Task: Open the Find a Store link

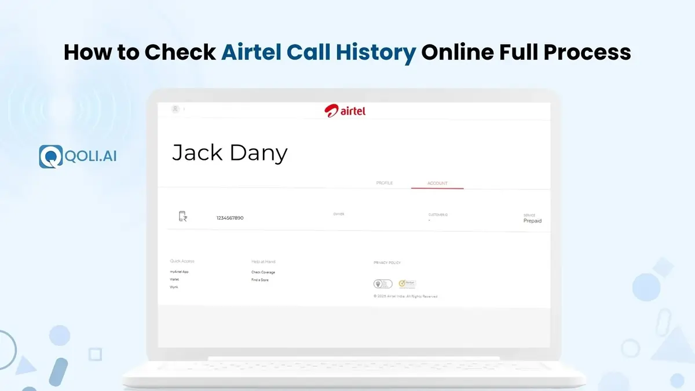Action: point(260,280)
